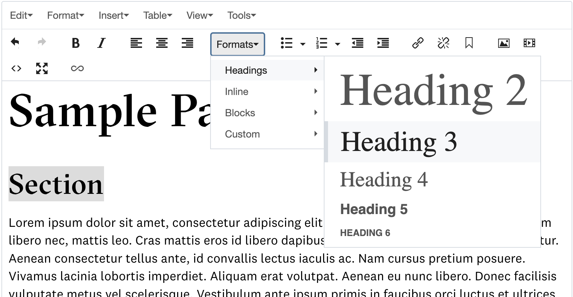Center align the text

pos(162,43)
